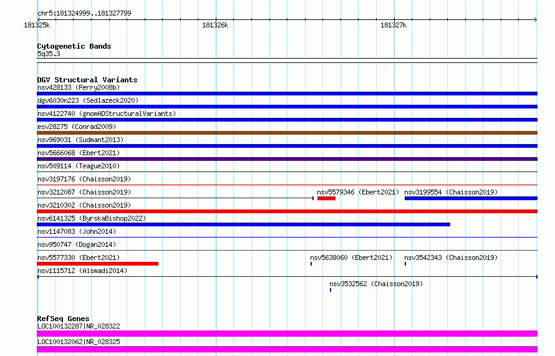The image size is (555, 356).
Task: Click nsv1147083 (John2014) label
Action: (x=77, y=231)
